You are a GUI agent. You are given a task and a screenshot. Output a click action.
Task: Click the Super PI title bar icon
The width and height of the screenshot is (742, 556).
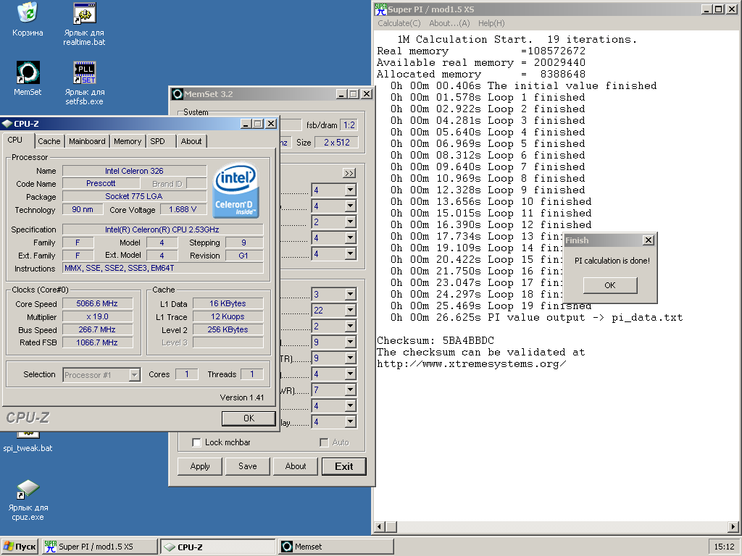coord(380,9)
